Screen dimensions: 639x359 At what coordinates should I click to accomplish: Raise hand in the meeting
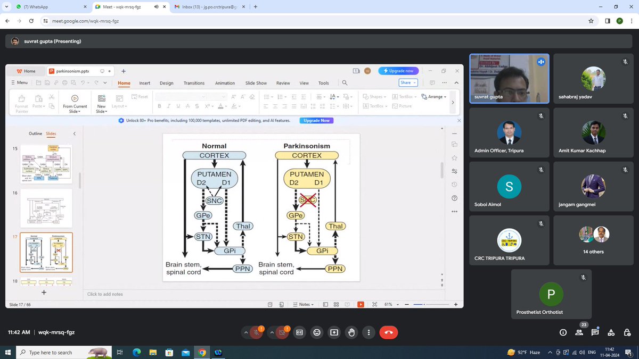351,332
